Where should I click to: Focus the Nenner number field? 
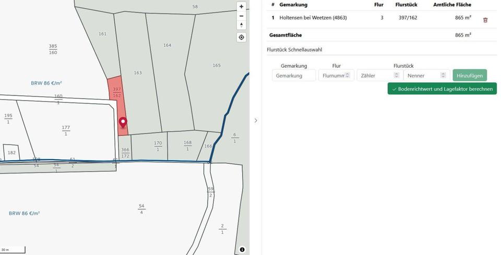pyautogui.click(x=422, y=75)
